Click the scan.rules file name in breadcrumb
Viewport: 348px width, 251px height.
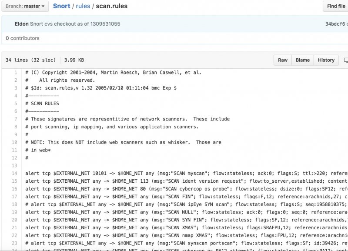point(112,6)
